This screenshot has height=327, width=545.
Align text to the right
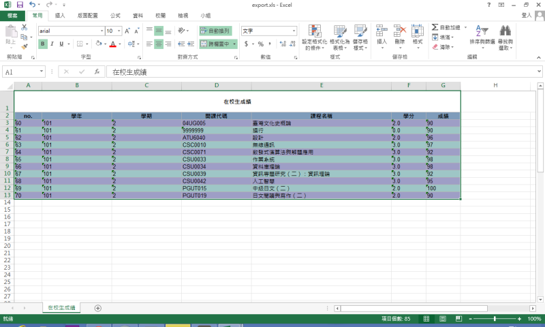click(168, 44)
